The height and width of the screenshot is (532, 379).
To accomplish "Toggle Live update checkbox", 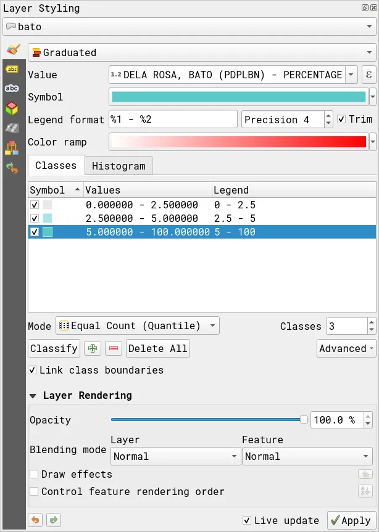I will pos(247,520).
